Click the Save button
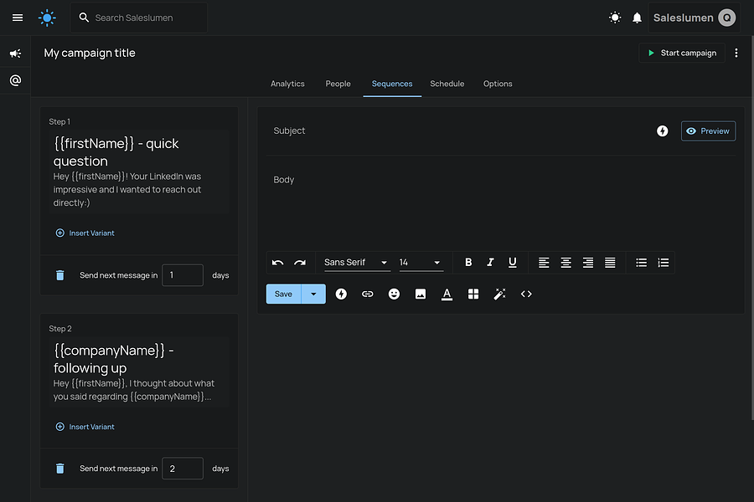This screenshot has height=502, width=754. 284,294
